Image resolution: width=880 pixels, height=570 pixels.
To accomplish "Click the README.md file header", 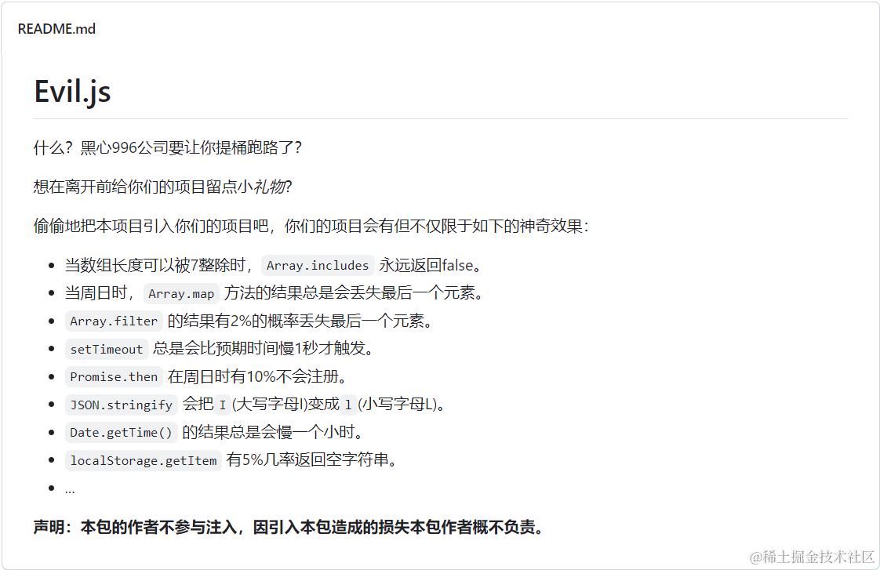I will tap(56, 28).
